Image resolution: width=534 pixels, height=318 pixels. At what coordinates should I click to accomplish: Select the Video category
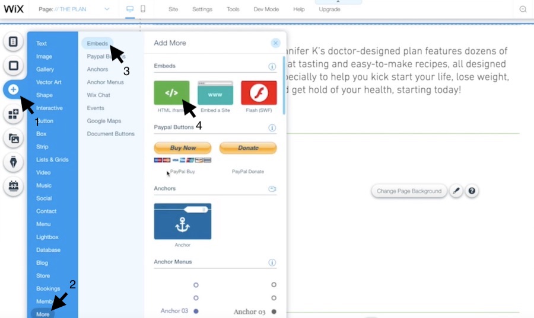coord(43,172)
